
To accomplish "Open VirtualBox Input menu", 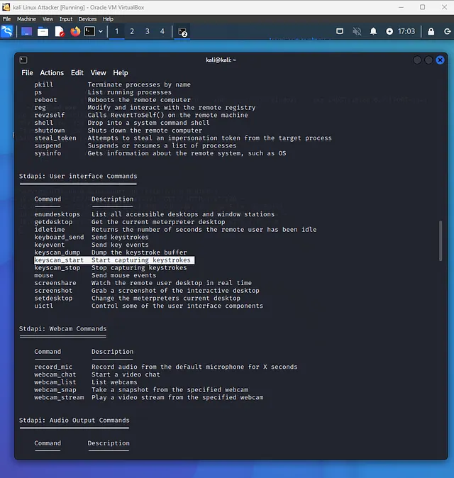I will [66, 19].
